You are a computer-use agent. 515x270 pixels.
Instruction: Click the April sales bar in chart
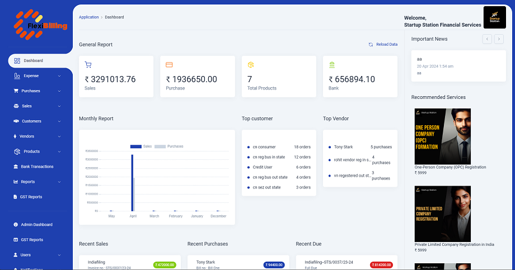click(132, 182)
